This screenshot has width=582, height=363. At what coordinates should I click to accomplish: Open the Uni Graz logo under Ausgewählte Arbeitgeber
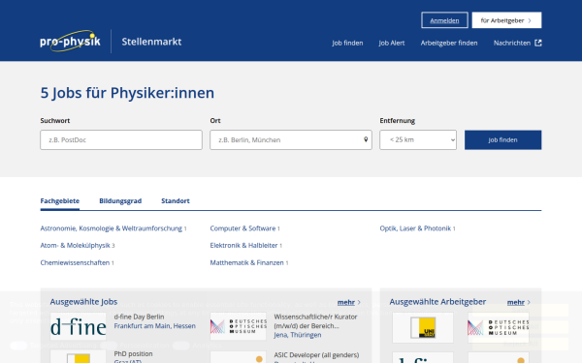pos(423,327)
